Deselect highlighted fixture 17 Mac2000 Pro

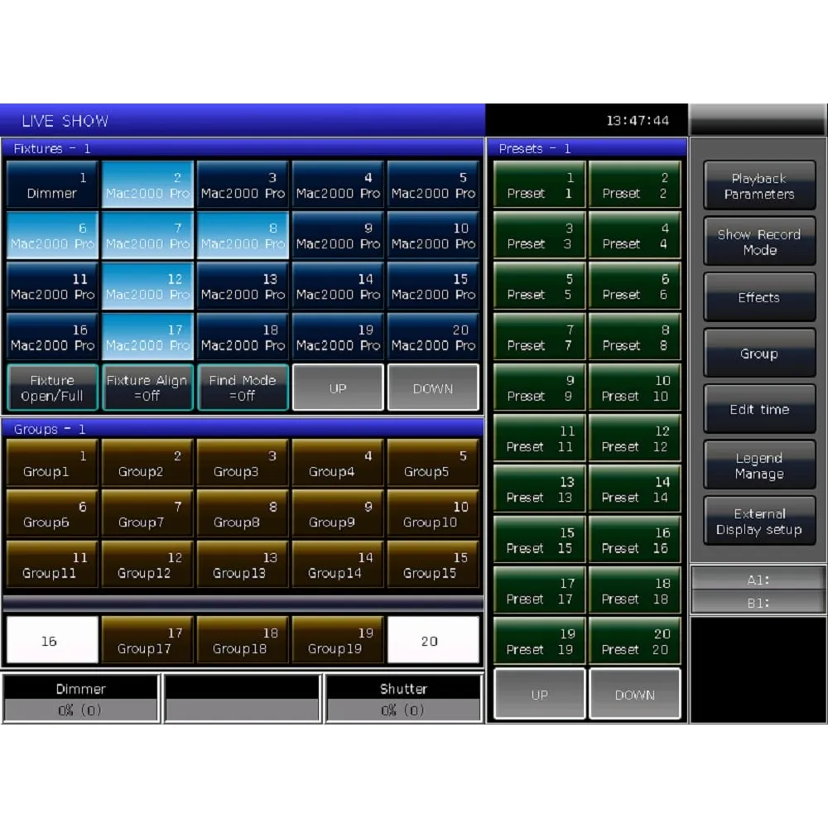(147, 337)
